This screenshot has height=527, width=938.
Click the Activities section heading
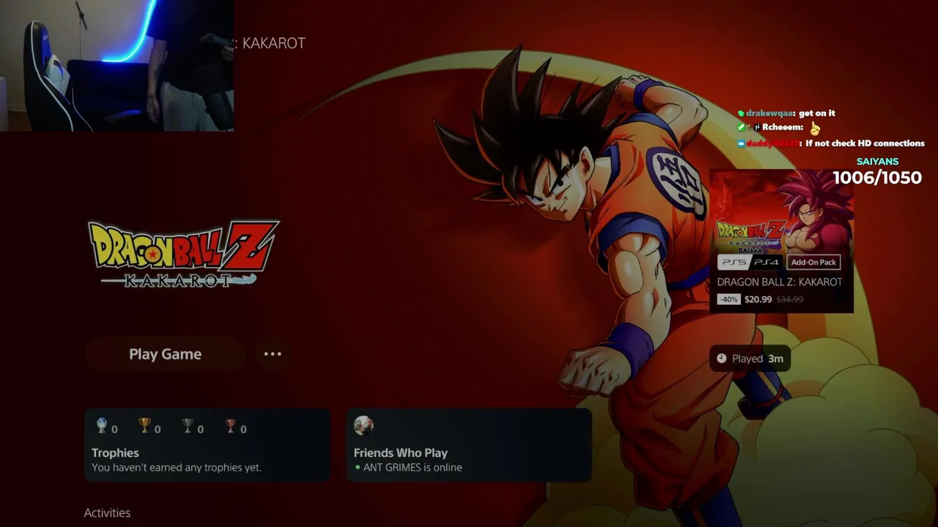tap(107, 513)
